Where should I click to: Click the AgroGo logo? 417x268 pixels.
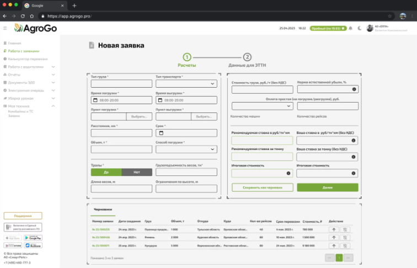[35, 28]
